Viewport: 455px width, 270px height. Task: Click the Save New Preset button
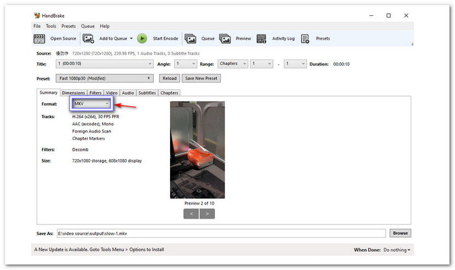(x=201, y=78)
